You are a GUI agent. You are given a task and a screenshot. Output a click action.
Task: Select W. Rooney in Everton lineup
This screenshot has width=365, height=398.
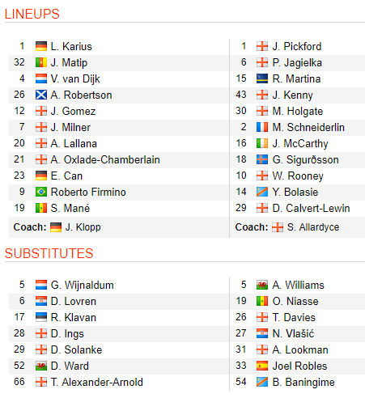coord(298,176)
